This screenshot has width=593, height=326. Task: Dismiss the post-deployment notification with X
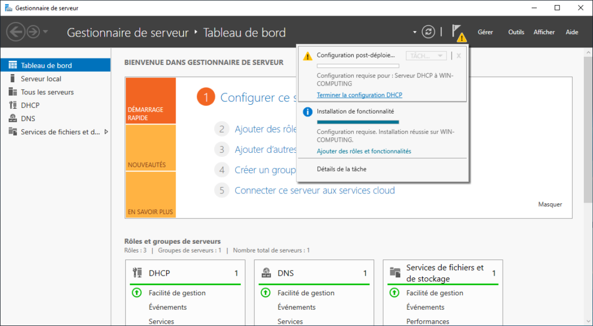(459, 56)
